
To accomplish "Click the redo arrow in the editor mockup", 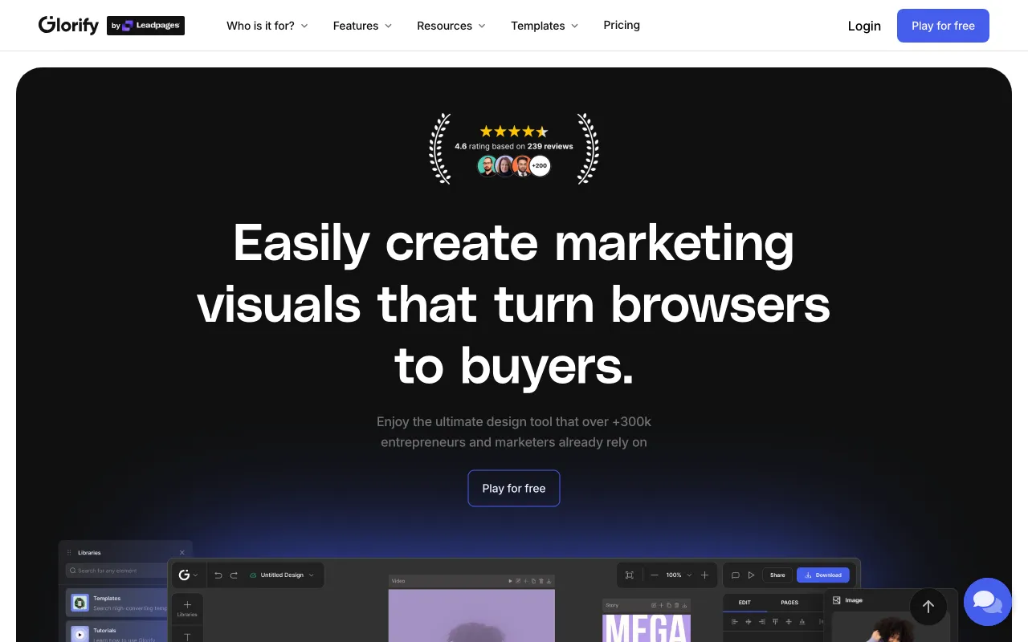I will (x=234, y=575).
